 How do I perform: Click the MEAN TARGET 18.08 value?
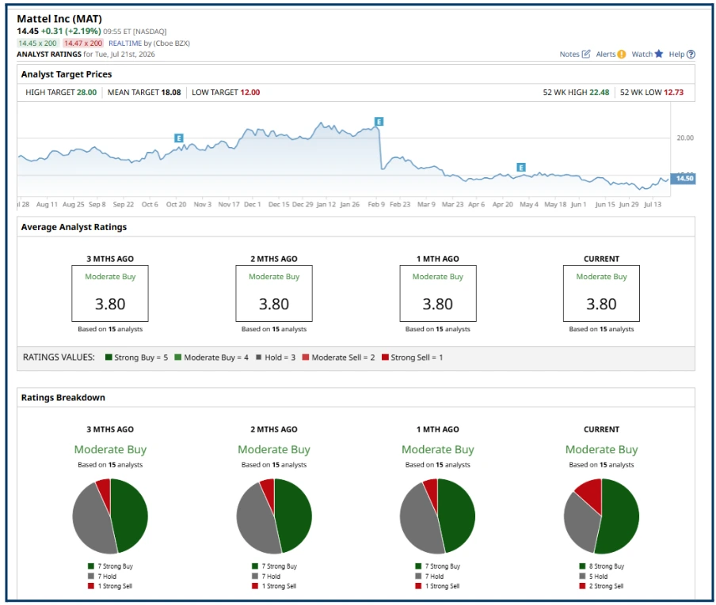pos(171,92)
